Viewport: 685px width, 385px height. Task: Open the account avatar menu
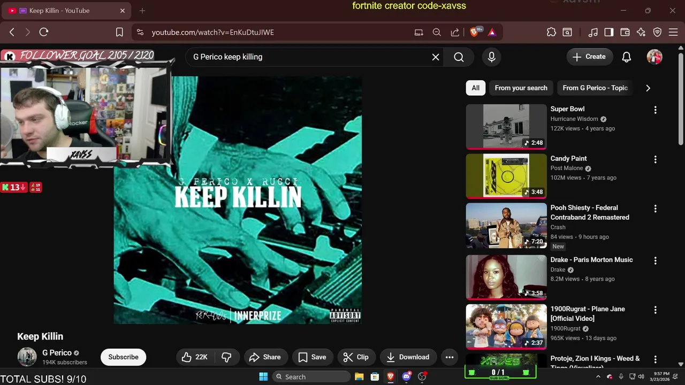654,57
